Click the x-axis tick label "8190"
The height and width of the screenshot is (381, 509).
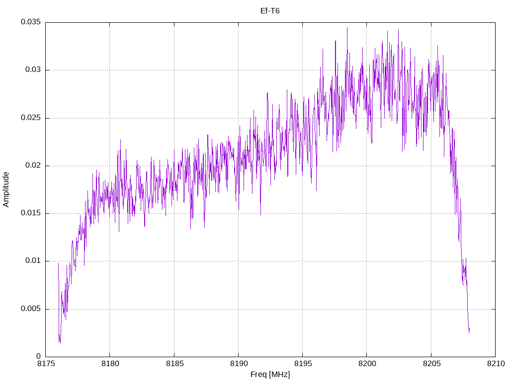click(239, 364)
